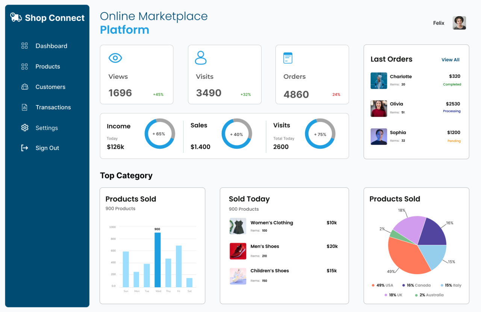Click the Top Category section heading

(x=126, y=175)
